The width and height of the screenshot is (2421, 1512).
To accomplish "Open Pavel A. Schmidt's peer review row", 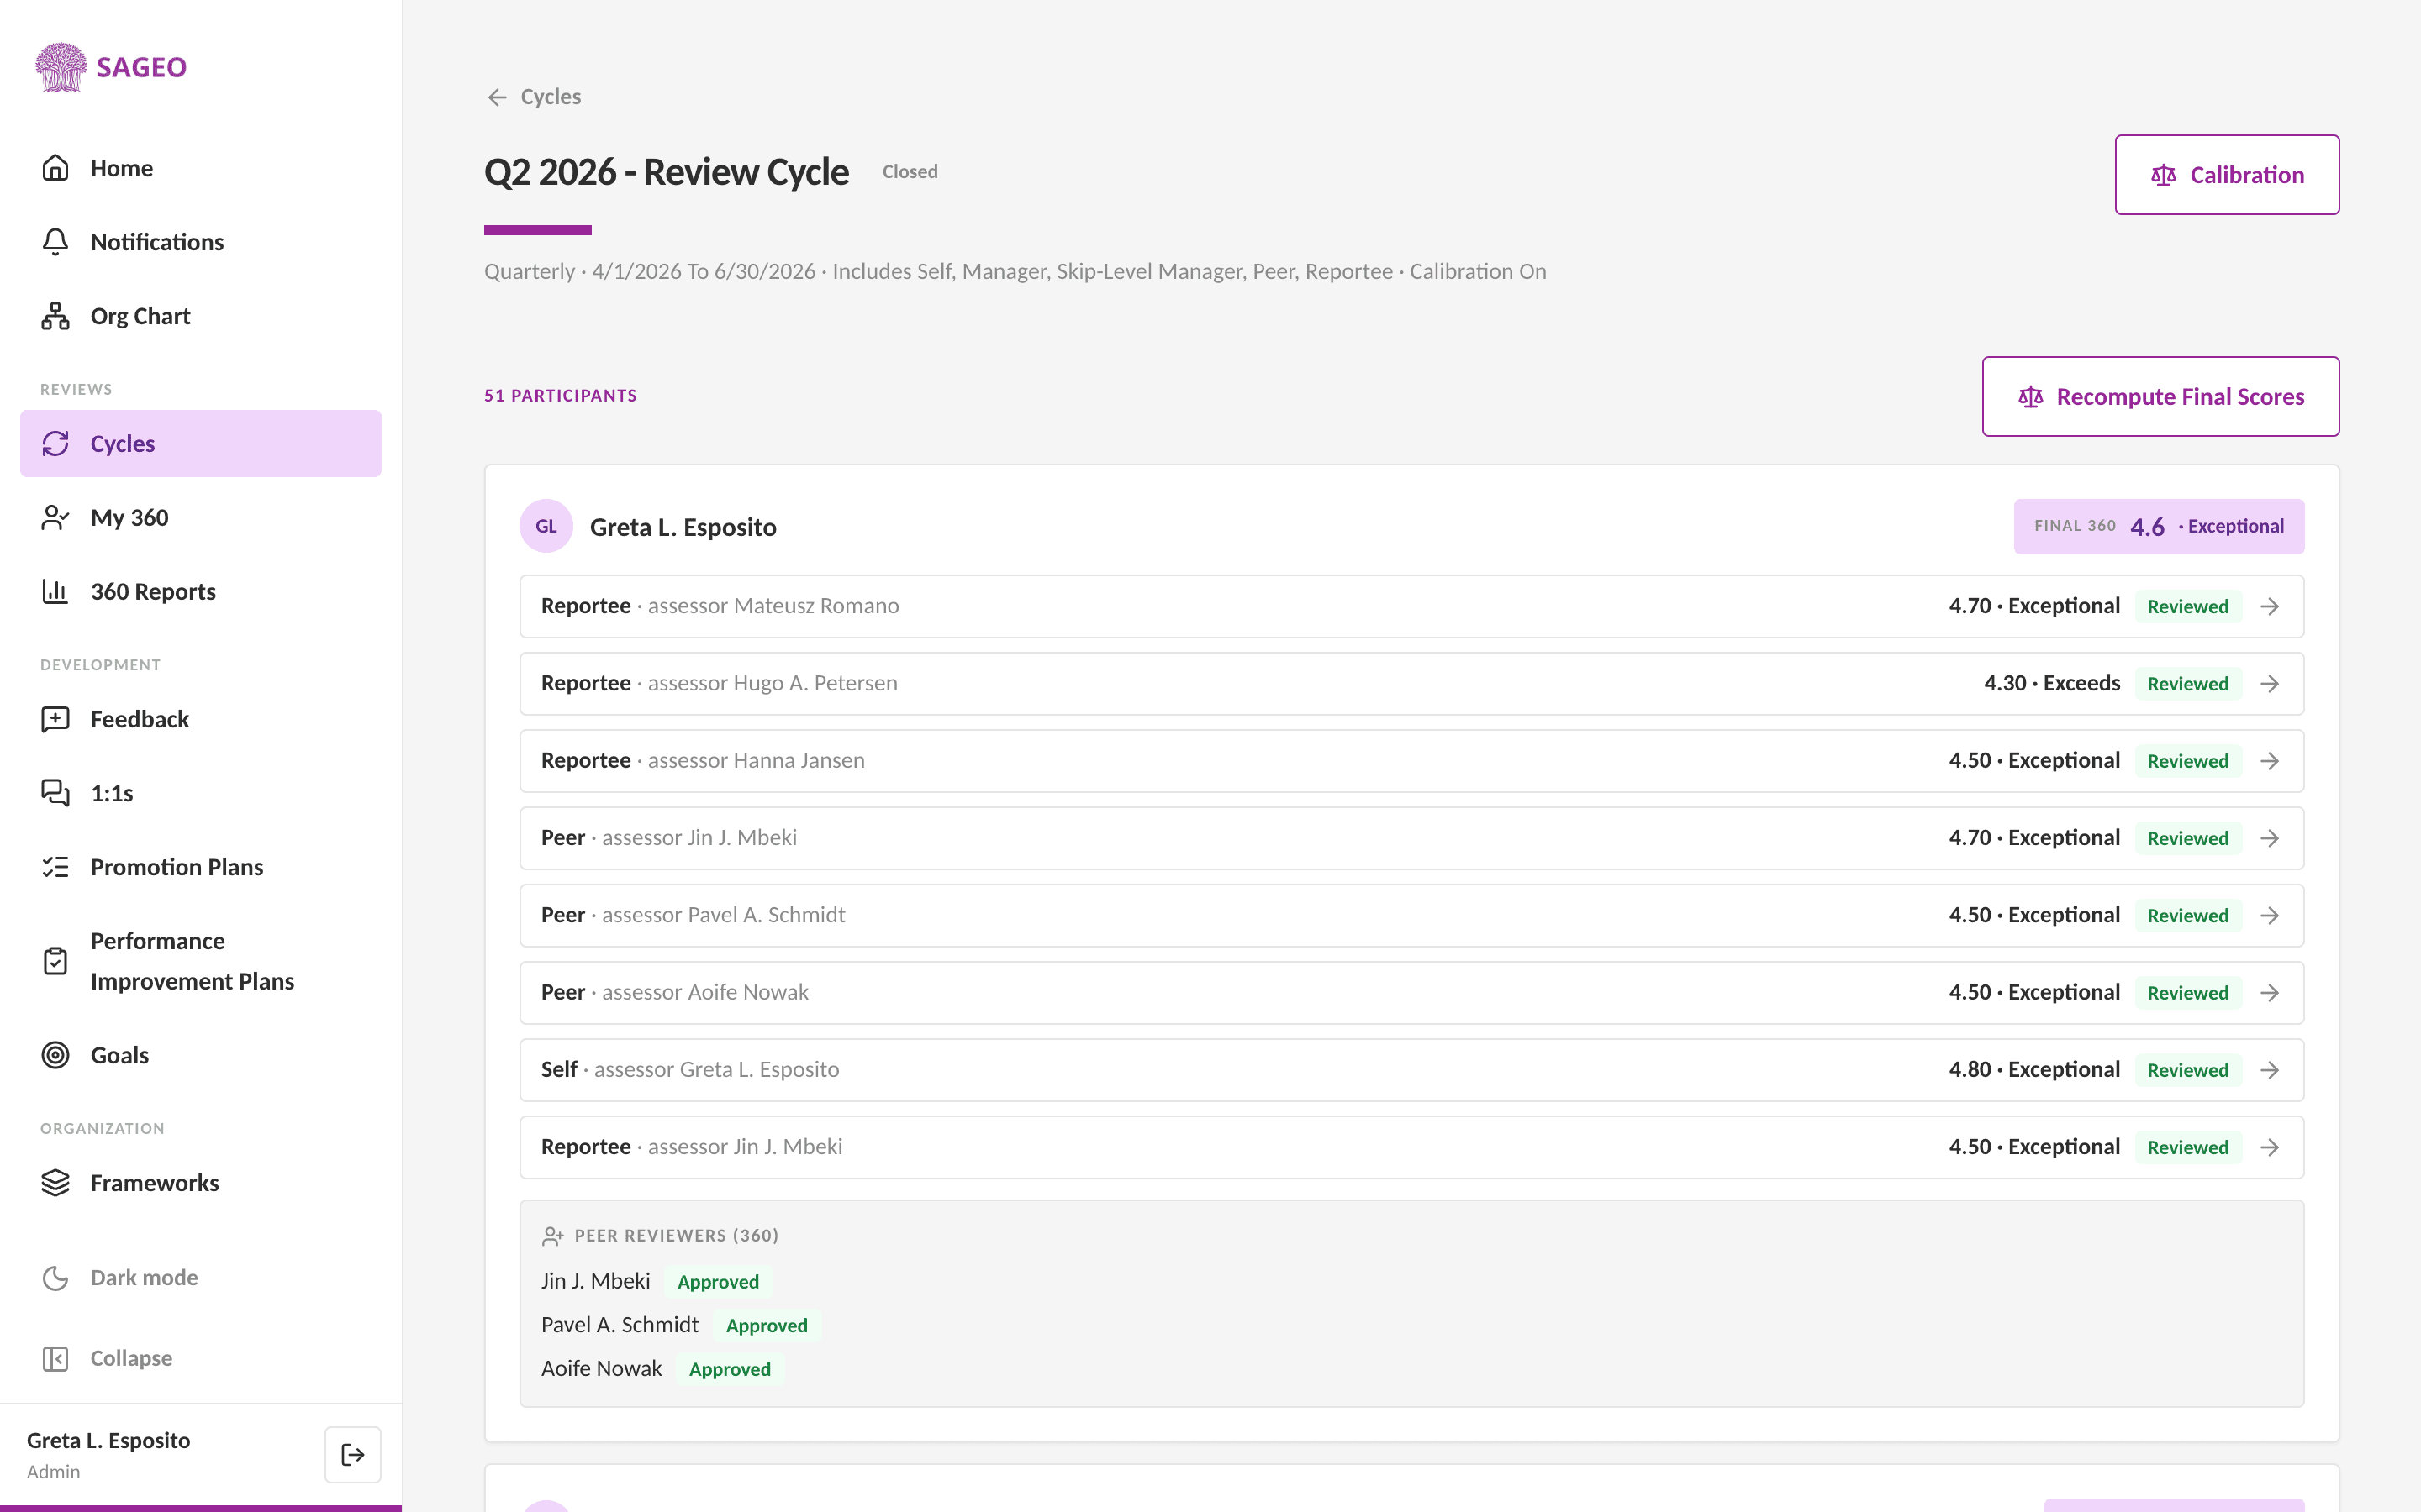I will (x=1411, y=915).
